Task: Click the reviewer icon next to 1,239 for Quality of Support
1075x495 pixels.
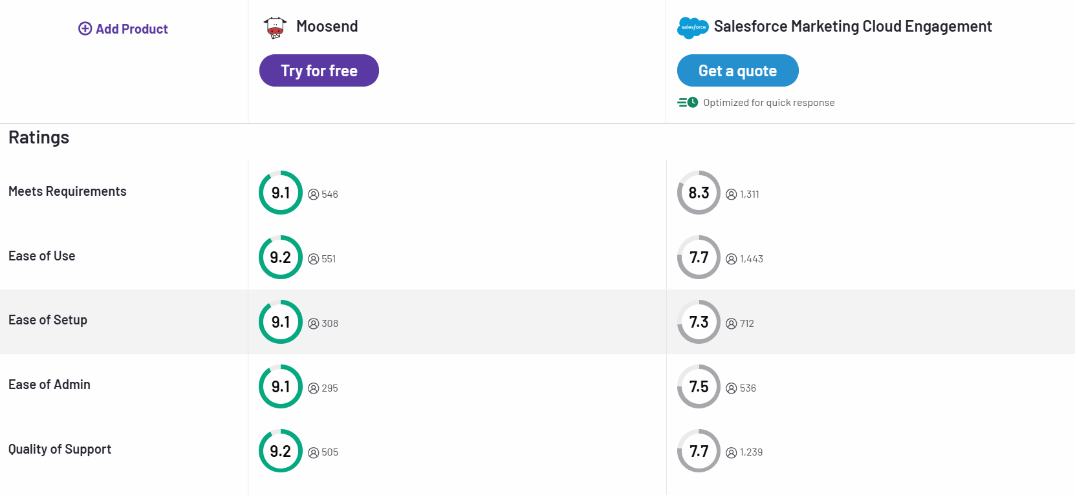Action: 730,452
